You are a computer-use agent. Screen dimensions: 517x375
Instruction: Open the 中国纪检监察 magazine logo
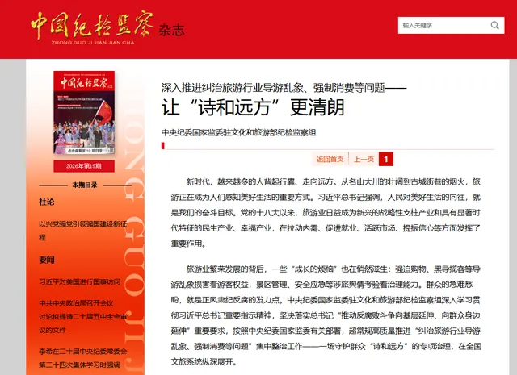(x=92, y=27)
